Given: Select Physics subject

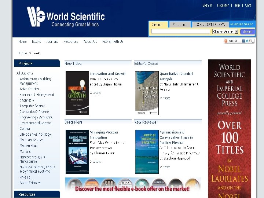Looking at the screenshot, I should point(25,177).
